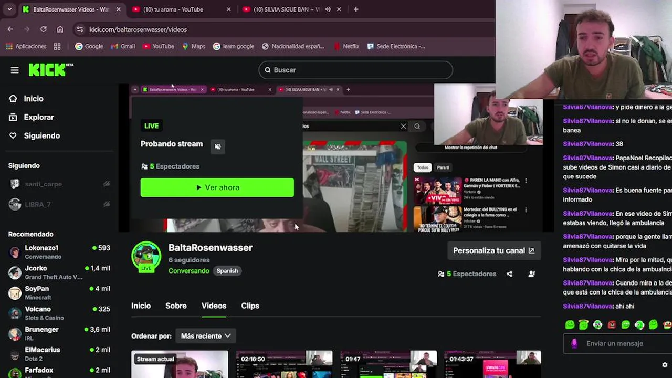The image size is (672, 378).
Task: Open tab search dropdown arrow
Action: (9, 9)
